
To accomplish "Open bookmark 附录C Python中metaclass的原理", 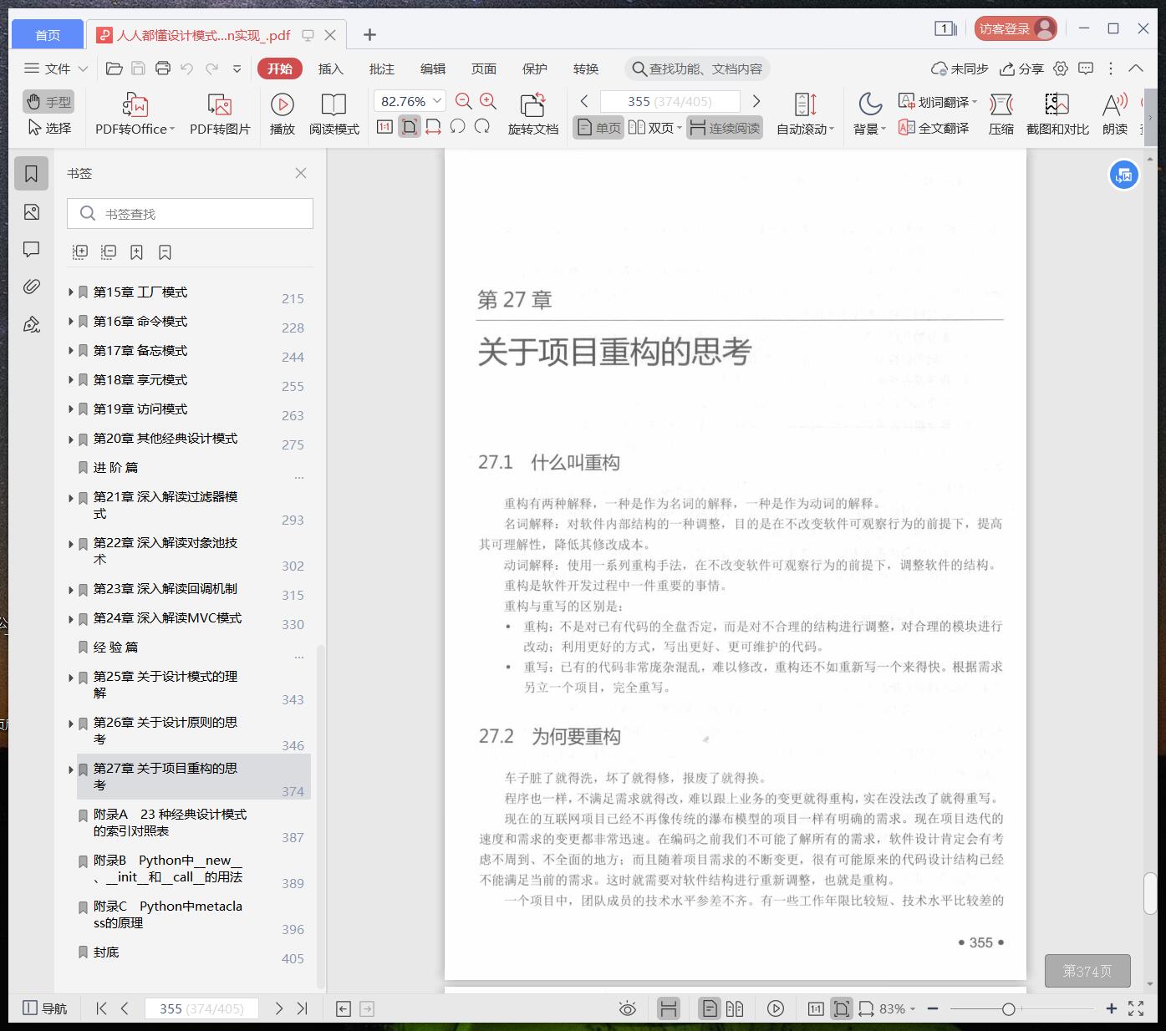I will (x=168, y=914).
